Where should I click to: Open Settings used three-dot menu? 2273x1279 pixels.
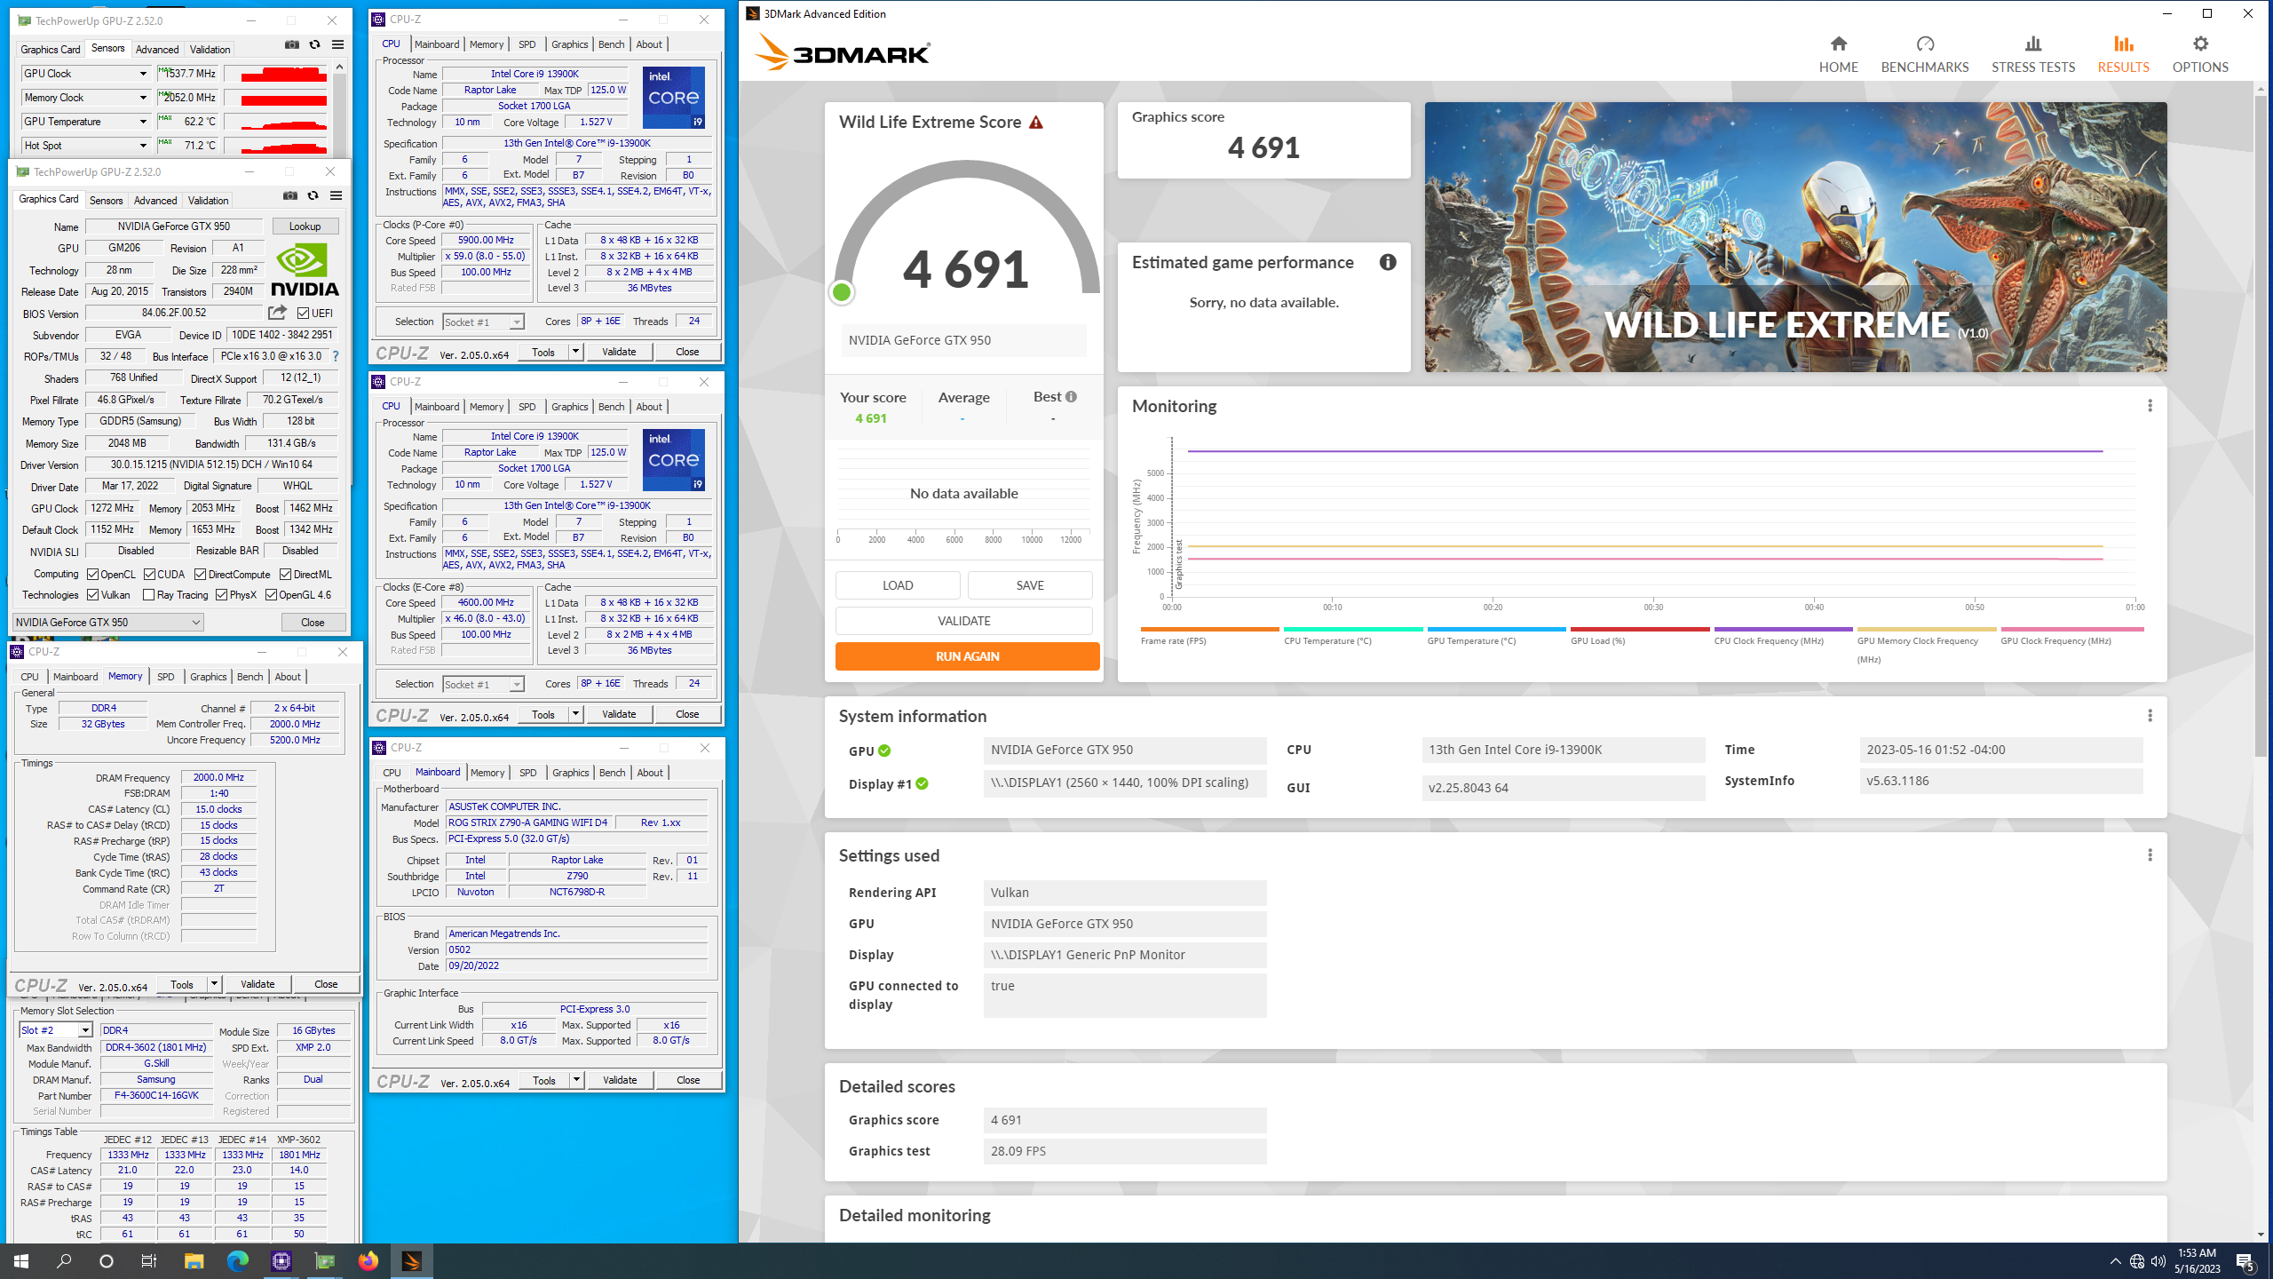coord(2150,855)
